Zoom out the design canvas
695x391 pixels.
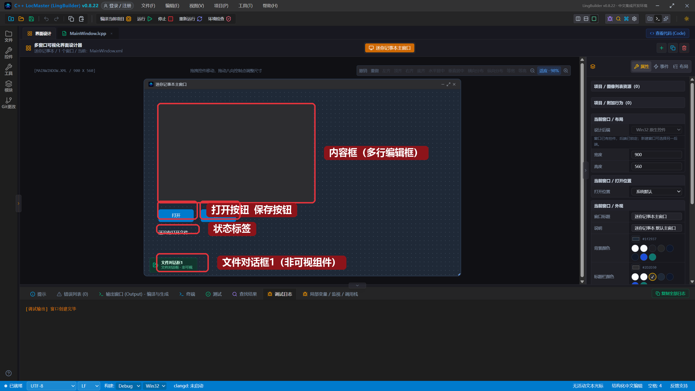(532, 71)
